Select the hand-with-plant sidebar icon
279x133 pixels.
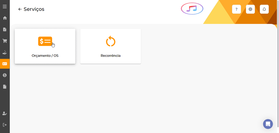(5, 52)
